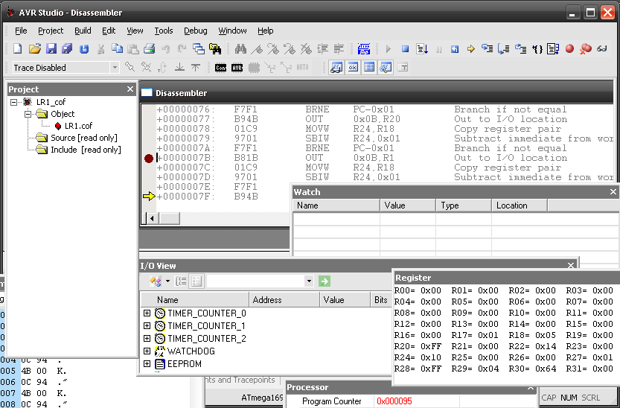Expand the TIMER_COUNTER_0 node
Viewport: 620px width, 408px height.
(147, 313)
